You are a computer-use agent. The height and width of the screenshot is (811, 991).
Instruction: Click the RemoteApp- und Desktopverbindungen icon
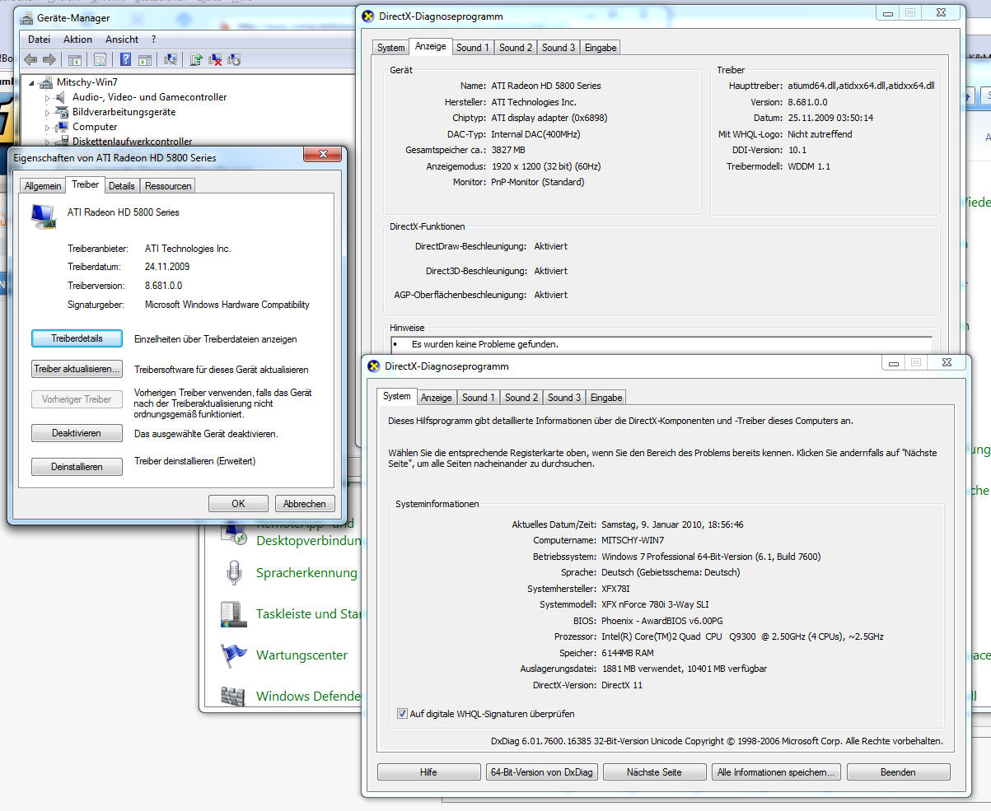click(234, 534)
